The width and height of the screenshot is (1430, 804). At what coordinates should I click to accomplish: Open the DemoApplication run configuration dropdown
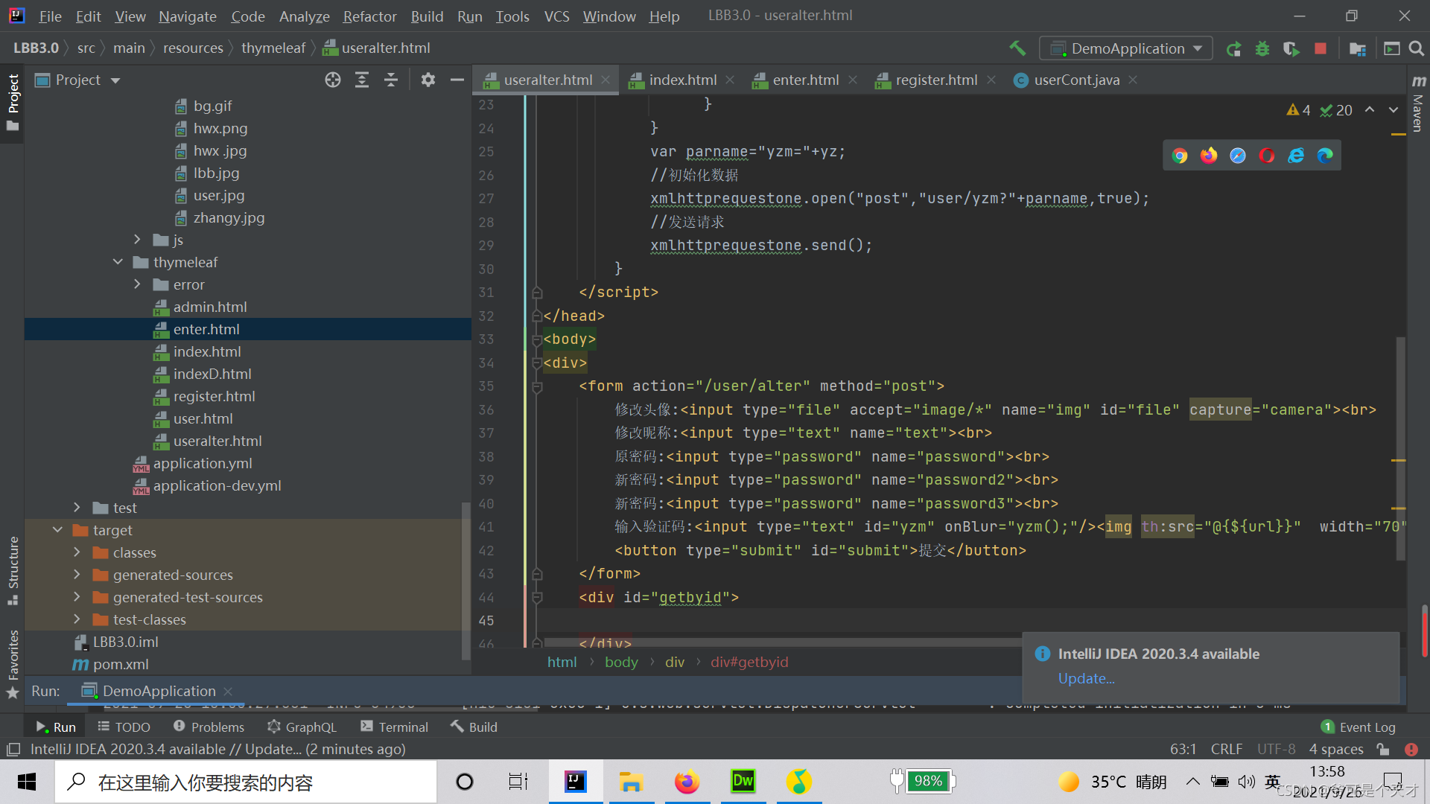(1125, 48)
